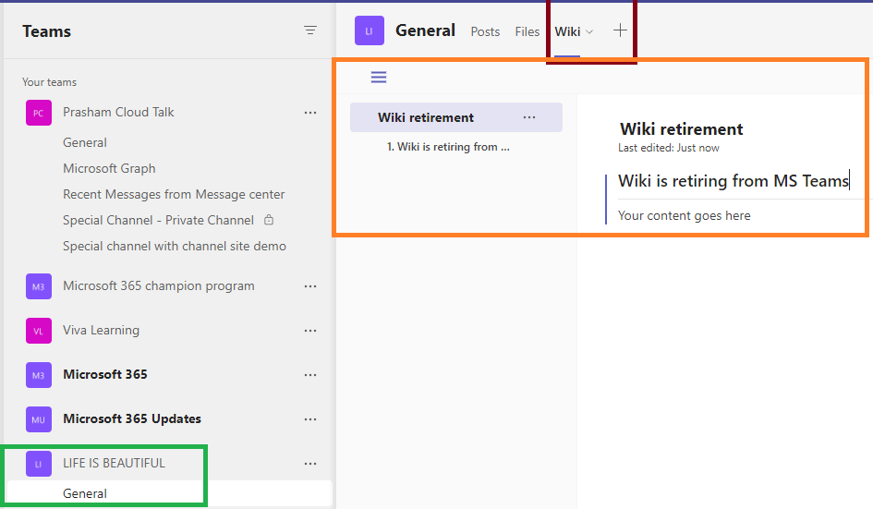
Task: Open more options for LIFE IS BEAUTIFUL
Action: pyautogui.click(x=310, y=464)
